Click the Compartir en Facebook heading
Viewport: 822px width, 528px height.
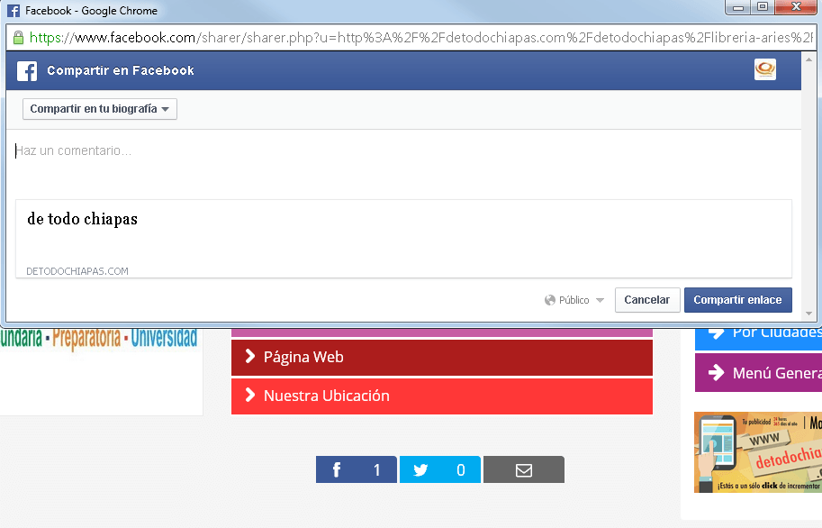click(121, 70)
